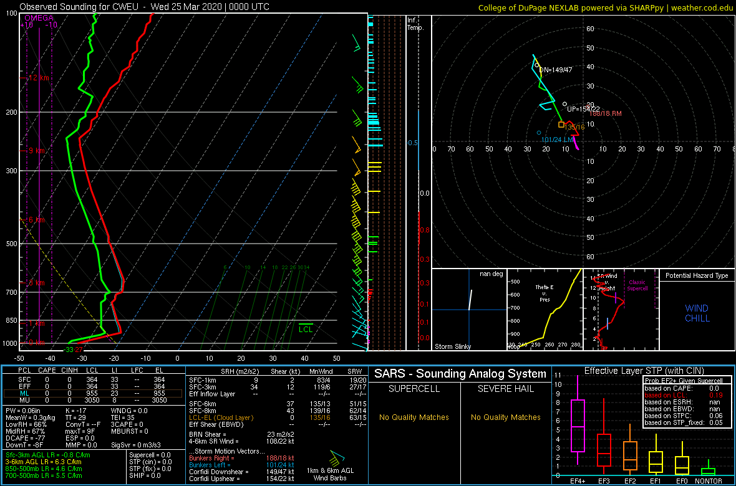The image size is (736, 486).
Task: Click the DN=149/47 hodograph label
Action: pyautogui.click(x=556, y=70)
